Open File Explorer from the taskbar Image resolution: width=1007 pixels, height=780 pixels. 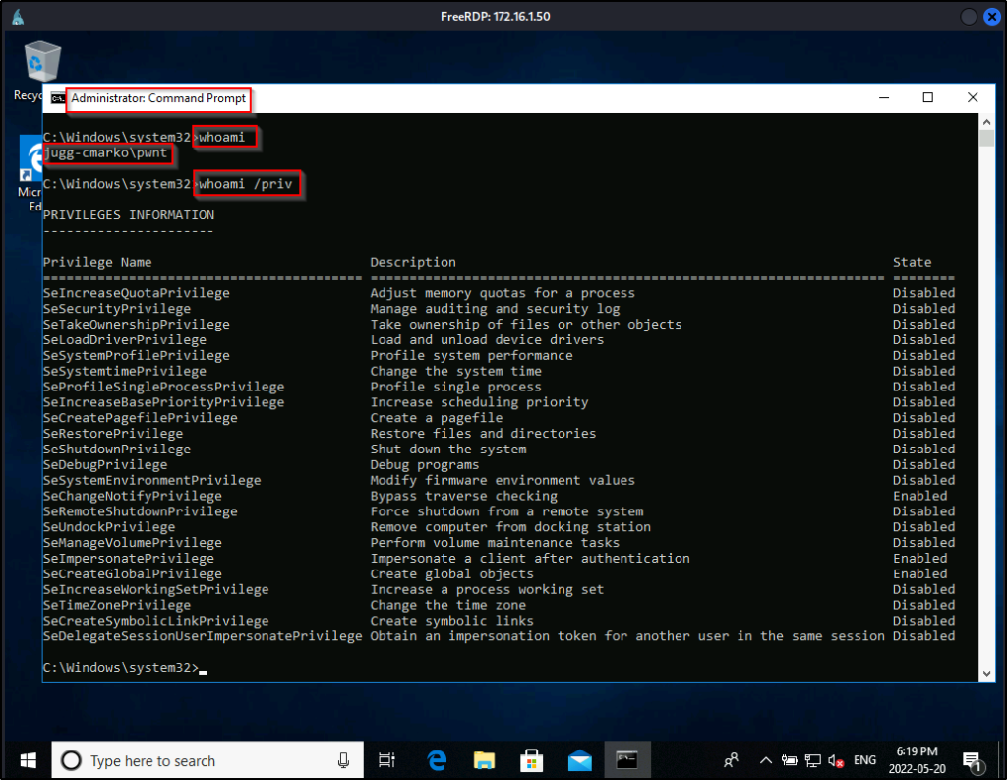click(x=484, y=759)
